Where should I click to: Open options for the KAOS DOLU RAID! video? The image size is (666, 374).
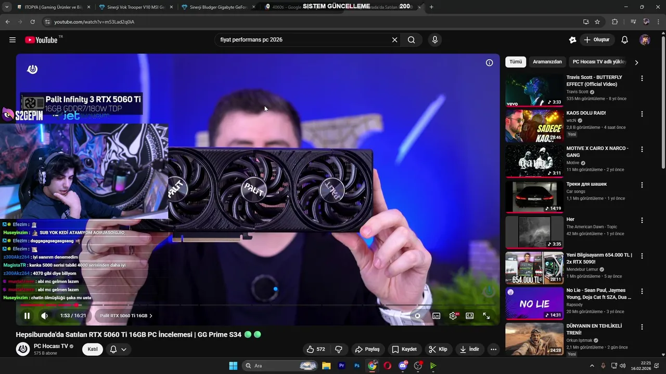pos(642,114)
